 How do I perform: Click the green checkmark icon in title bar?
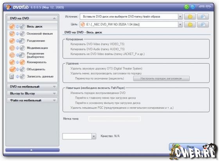tap(187, 7)
